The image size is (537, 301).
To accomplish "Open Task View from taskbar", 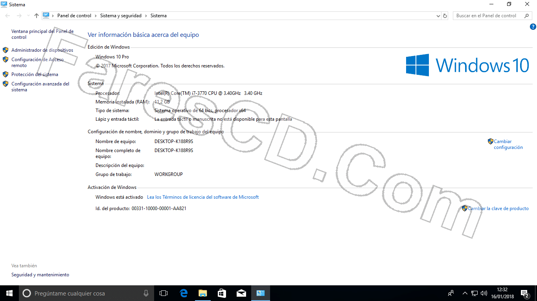I will [164, 293].
